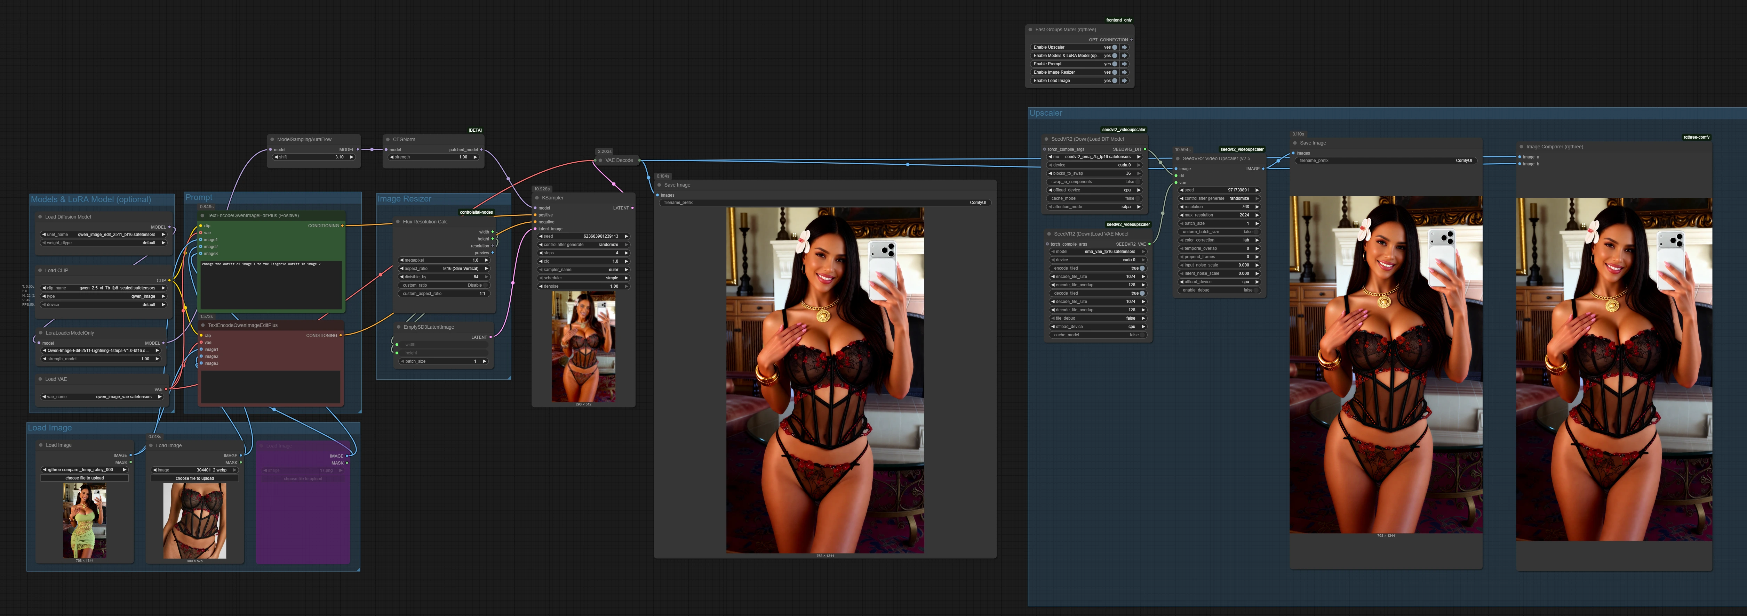This screenshot has width=1747, height=616.
Task: Click choose file to upload in first Load Image
Action: [85, 478]
